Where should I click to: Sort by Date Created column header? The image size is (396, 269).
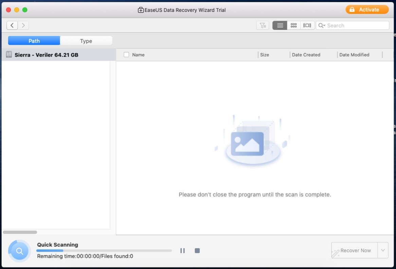coord(306,55)
